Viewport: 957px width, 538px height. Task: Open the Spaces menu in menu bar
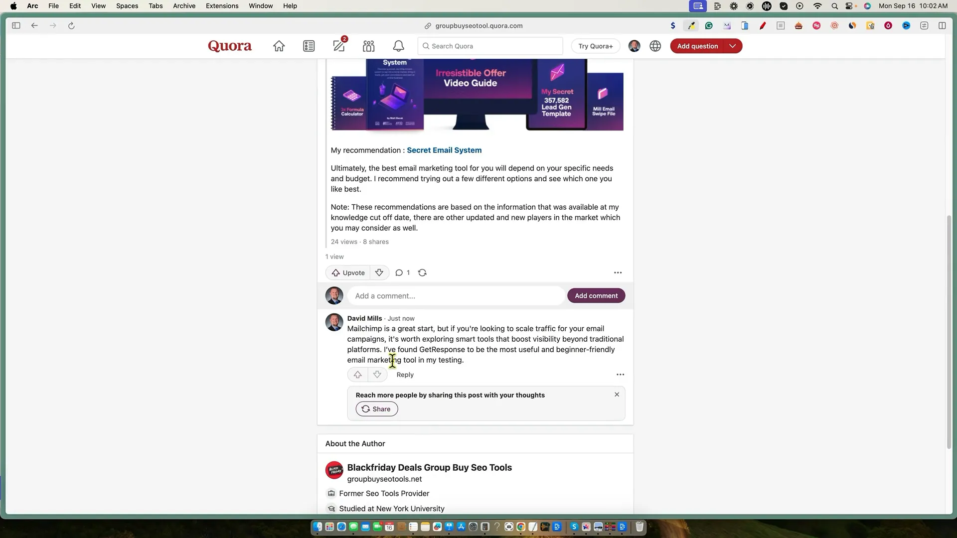pos(127,6)
